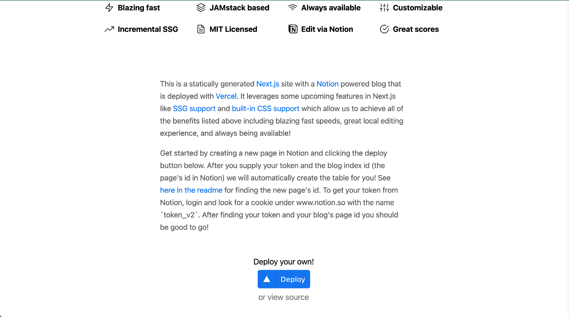Click the Deploy your own! heading
The image size is (569, 317).
point(284,262)
